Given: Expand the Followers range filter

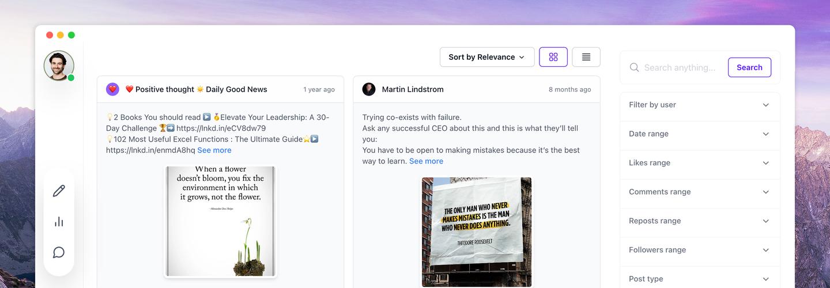Looking at the screenshot, I should (700, 250).
